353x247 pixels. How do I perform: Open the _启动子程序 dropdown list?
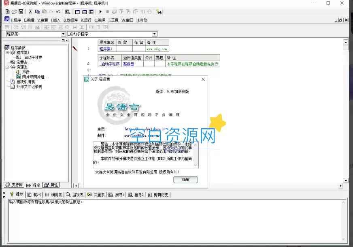[155, 34]
